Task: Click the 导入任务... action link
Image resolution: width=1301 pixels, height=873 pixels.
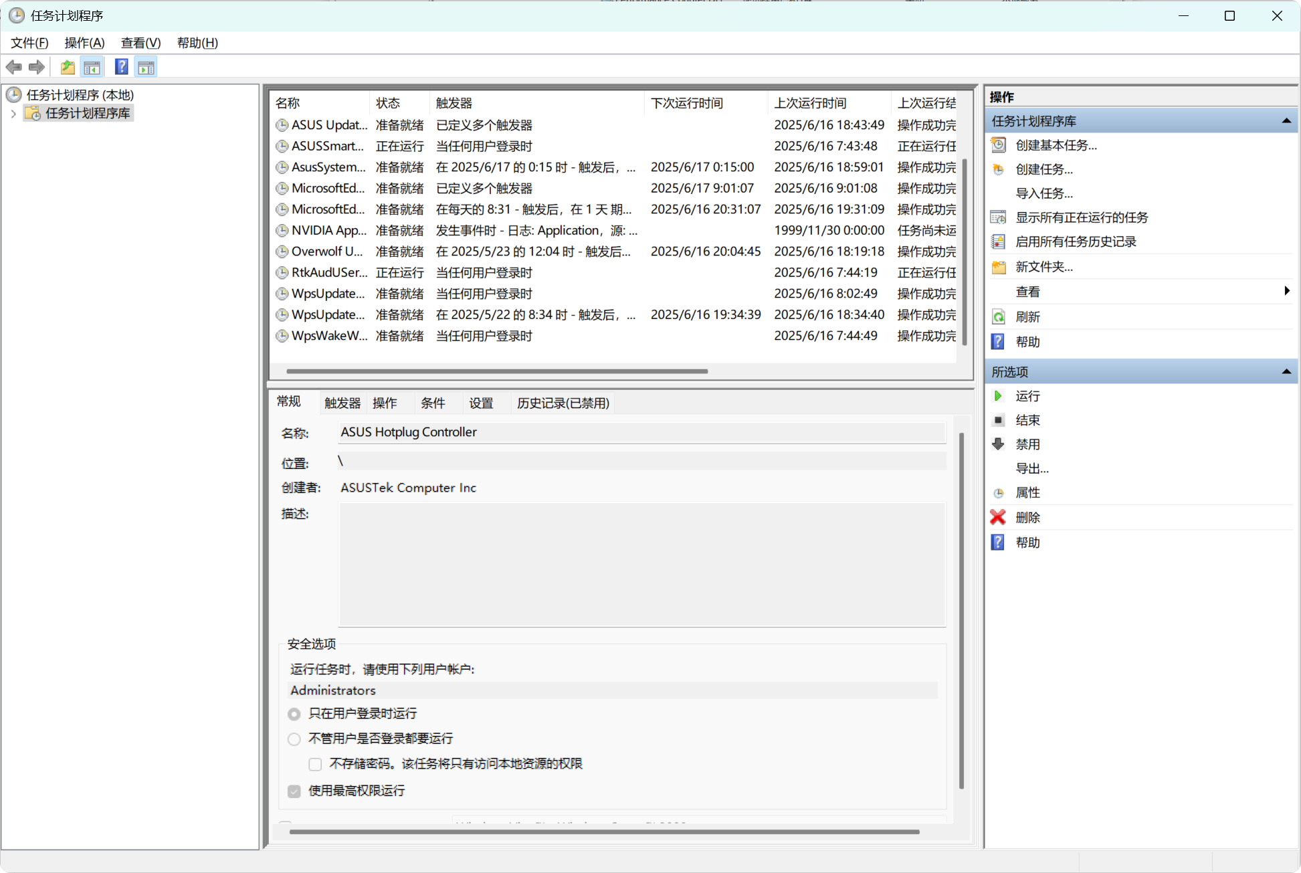Action: point(1043,193)
